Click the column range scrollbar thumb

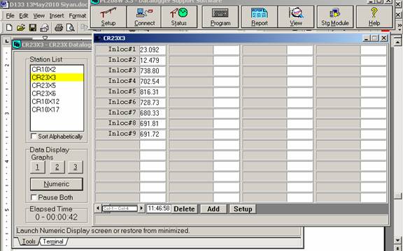coord(120,208)
